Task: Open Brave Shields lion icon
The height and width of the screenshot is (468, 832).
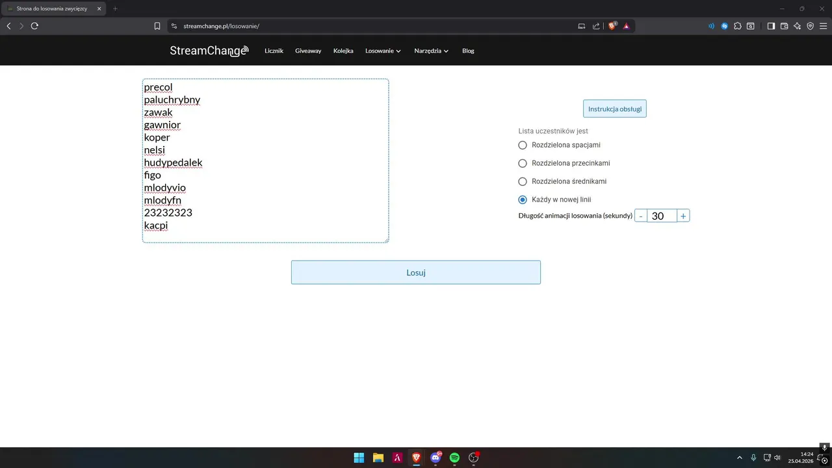Action: (x=612, y=26)
